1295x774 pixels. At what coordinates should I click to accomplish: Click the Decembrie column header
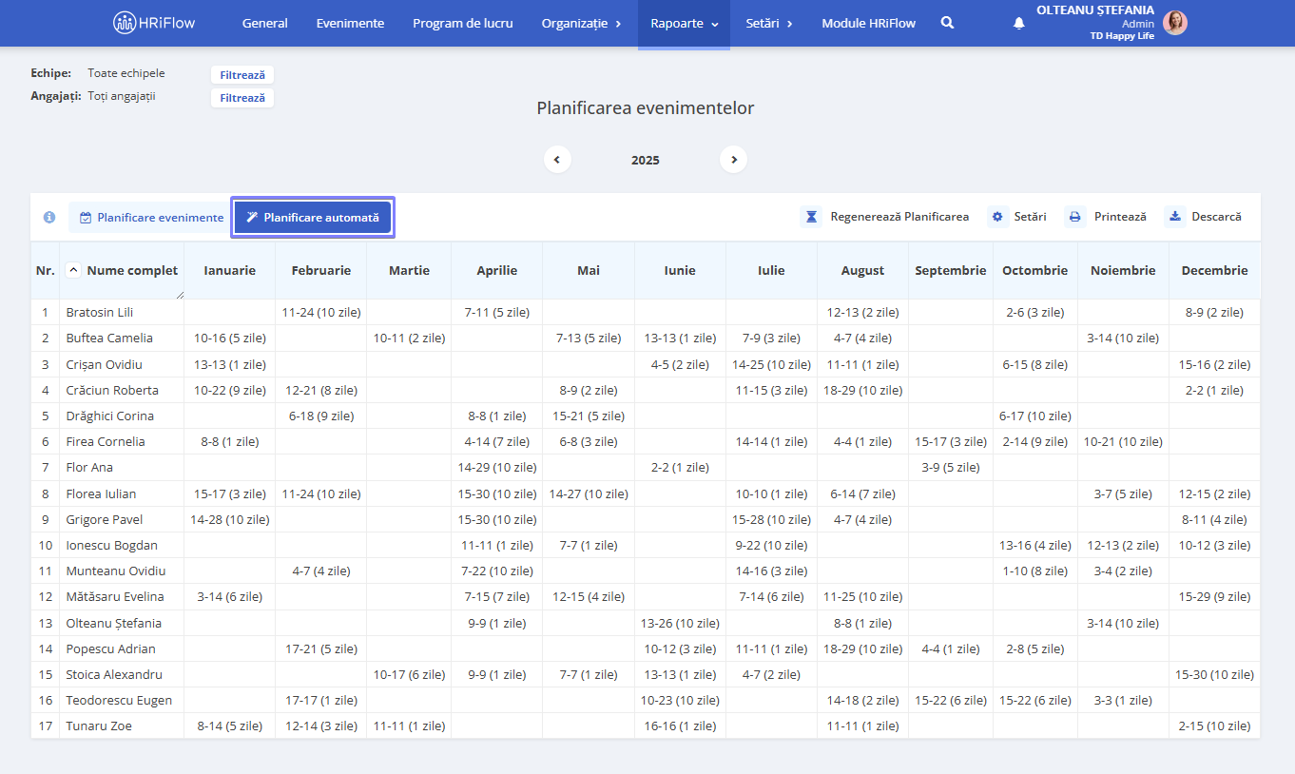[1214, 271]
